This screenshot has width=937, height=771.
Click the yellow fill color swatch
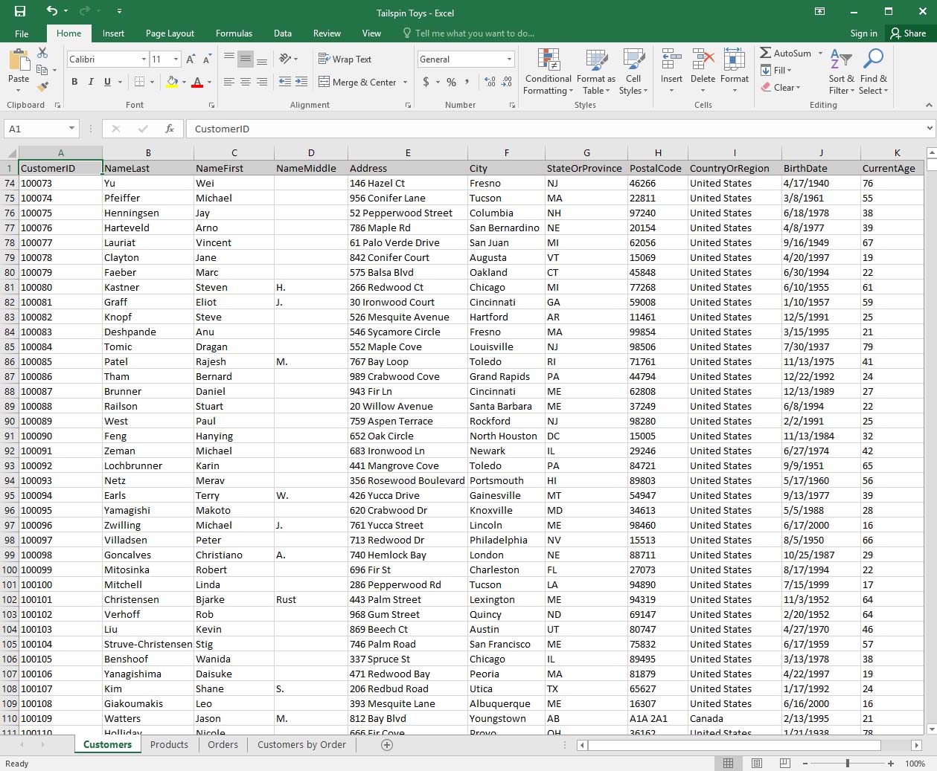point(172,83)
